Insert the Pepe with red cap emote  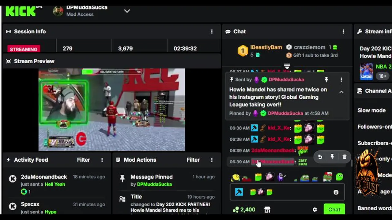coord(328,177)
